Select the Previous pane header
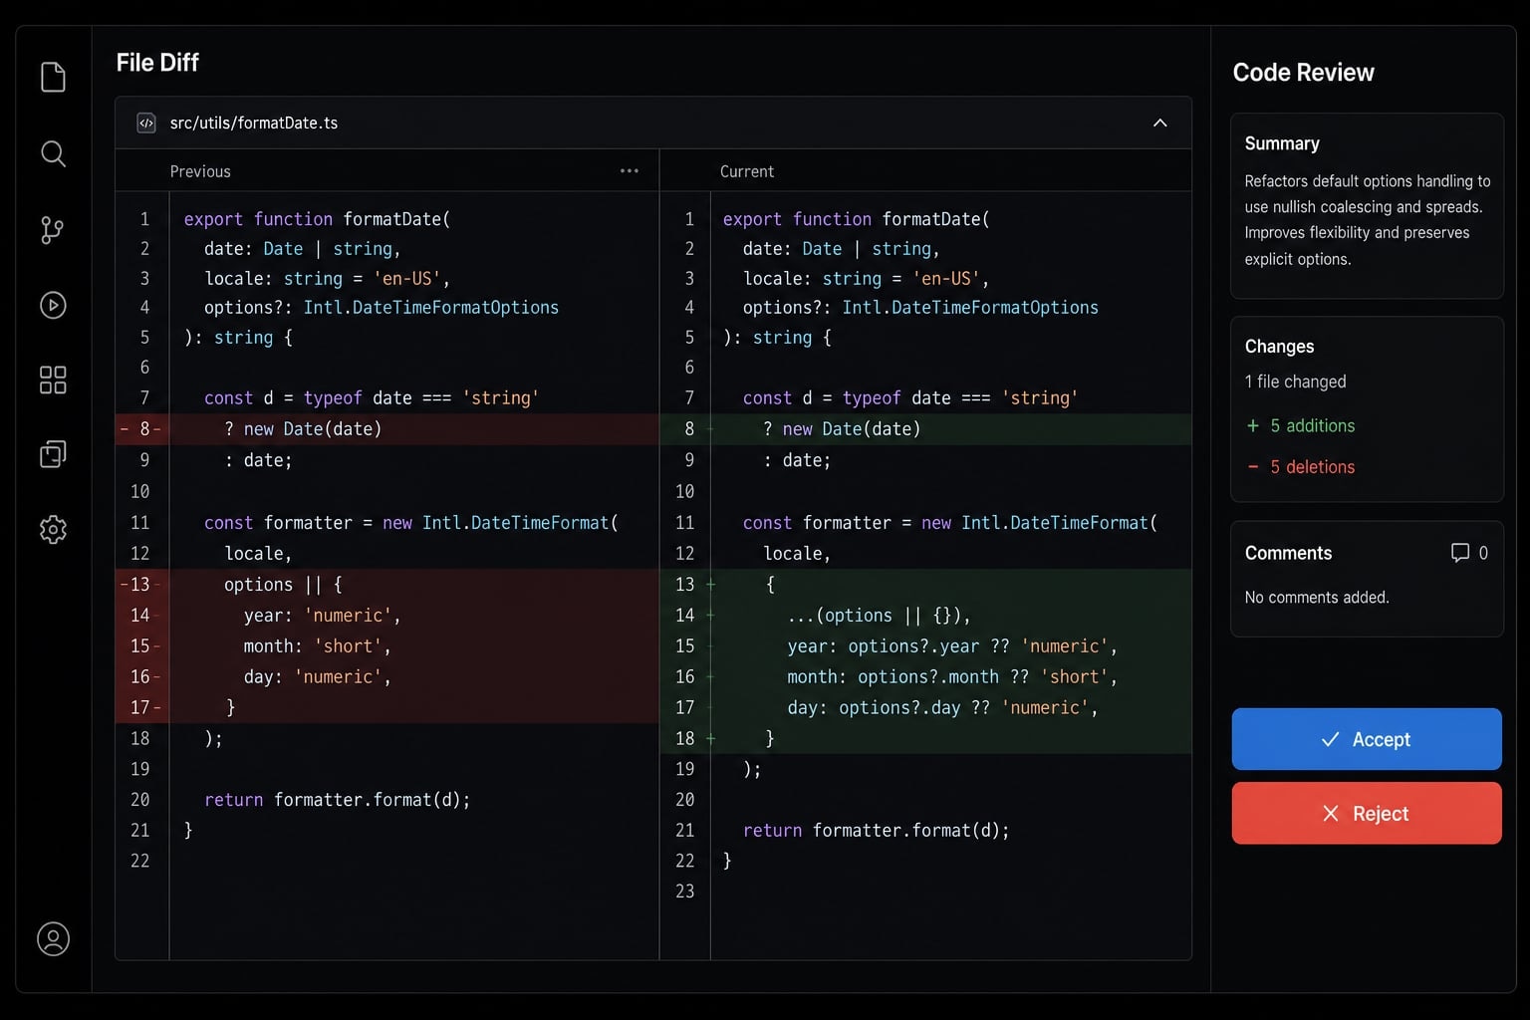This screenshot has width=1530, height=1020. pyautogui.click(x=200, y=171)
